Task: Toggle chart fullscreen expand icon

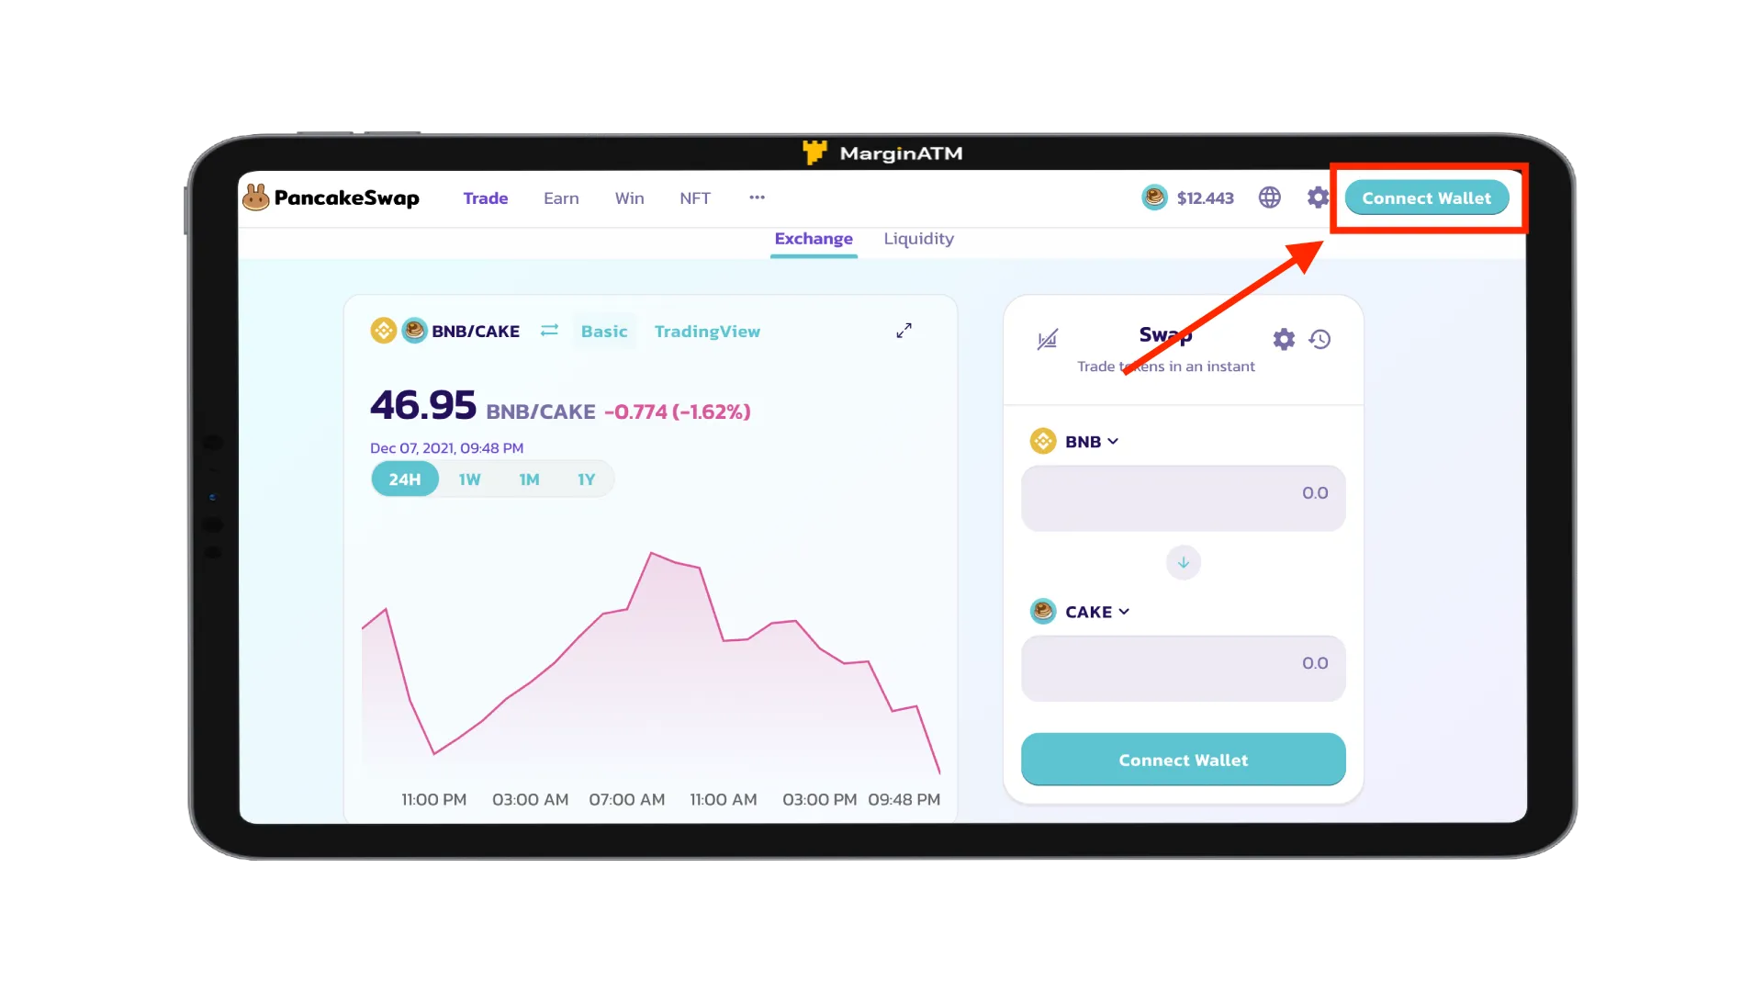Action: (904, 331)
